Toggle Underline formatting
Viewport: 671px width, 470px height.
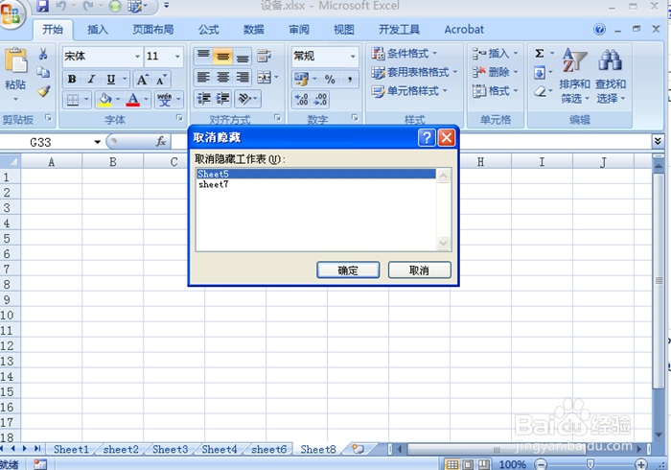tap(111, 80)
